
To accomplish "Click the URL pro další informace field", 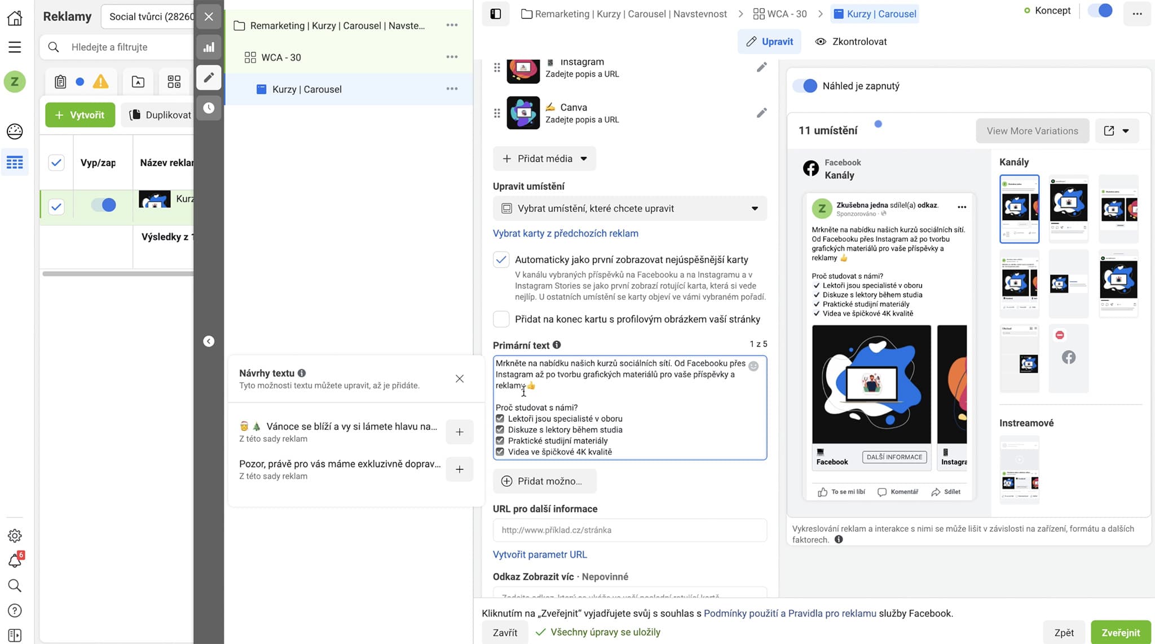I will (630, 530).
